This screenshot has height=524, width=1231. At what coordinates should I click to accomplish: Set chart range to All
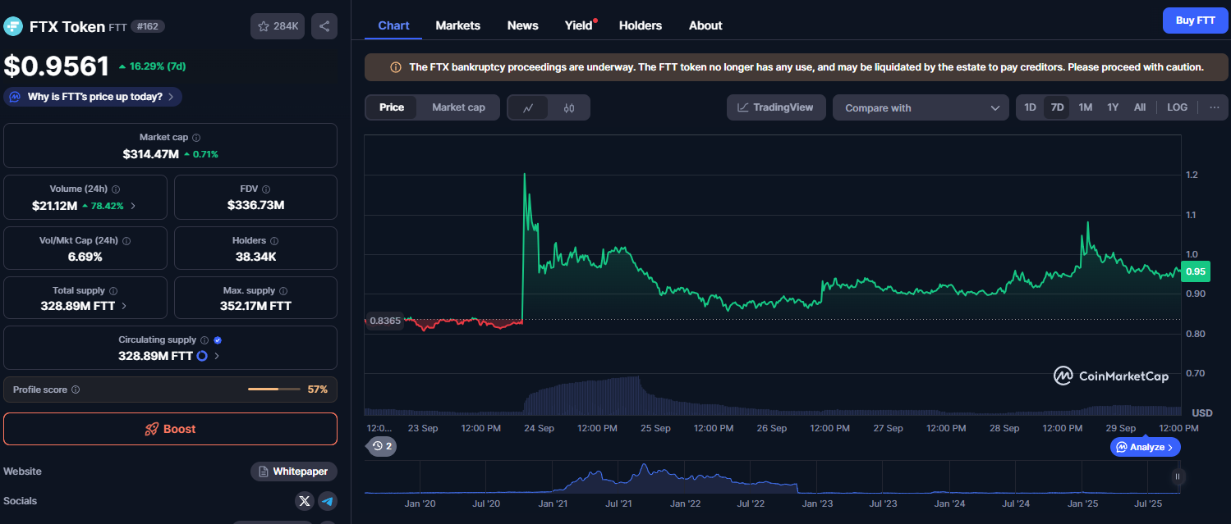pyautogui.click(x=1140, y=107)
